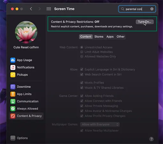The width and height of the screenshot is (163, 144).
Task: Click the Communication sidebar label
Action: click(x=28, y=101)
